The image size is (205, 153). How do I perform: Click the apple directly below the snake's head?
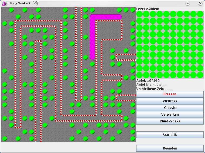point(92,64)
